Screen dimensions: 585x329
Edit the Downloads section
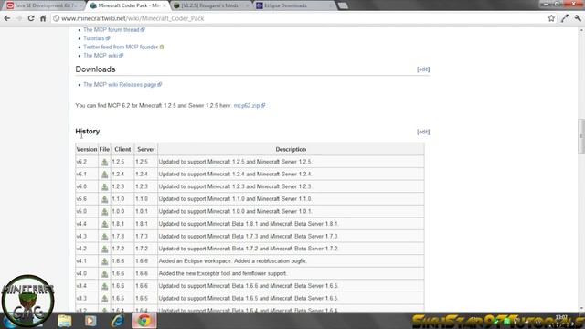tap(423, 69)
